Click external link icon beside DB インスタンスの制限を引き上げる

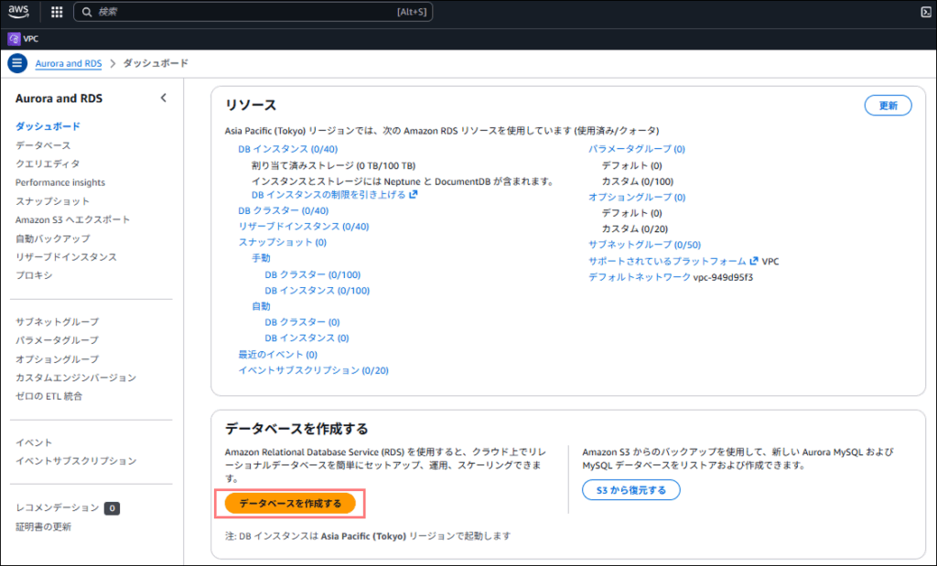(x=414, y=195)
